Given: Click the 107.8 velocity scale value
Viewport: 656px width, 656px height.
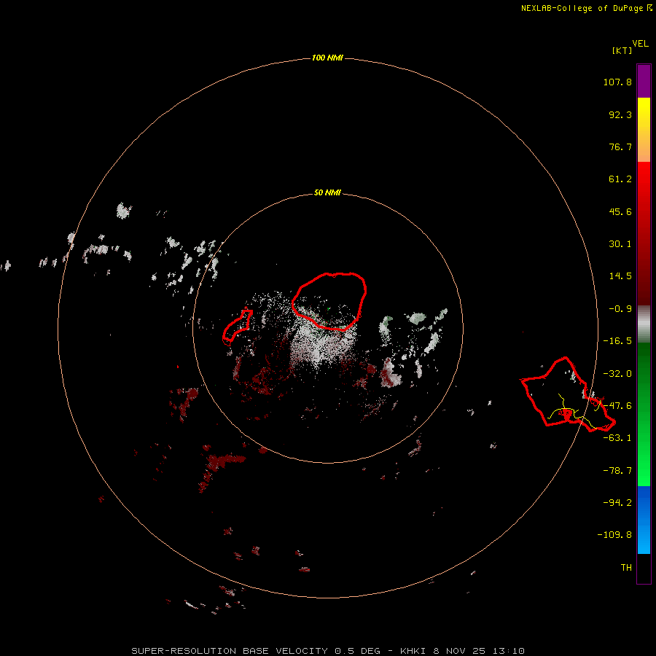Looking at the screenshot, I should coord(617,82).
